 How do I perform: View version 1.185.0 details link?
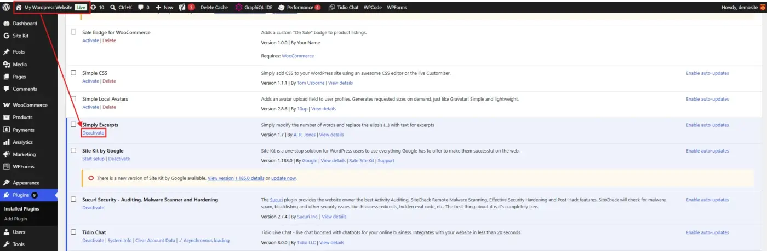click(x=236, y=178)
